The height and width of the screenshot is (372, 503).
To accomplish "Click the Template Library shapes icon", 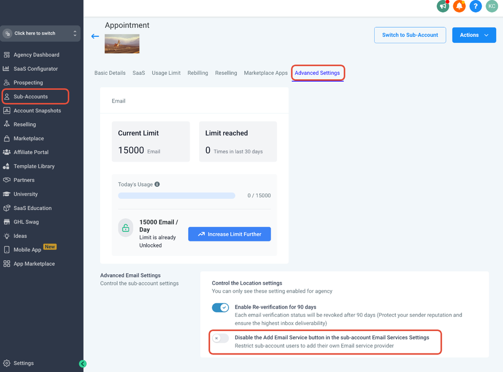I will 7,166.
